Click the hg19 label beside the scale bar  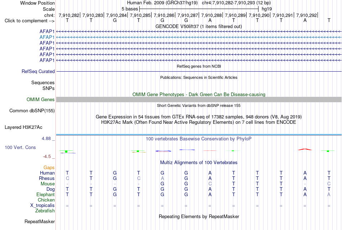point(267,9)
